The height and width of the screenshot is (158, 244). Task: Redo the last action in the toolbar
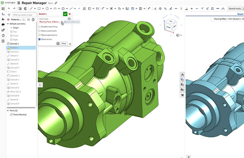[14, 9]
